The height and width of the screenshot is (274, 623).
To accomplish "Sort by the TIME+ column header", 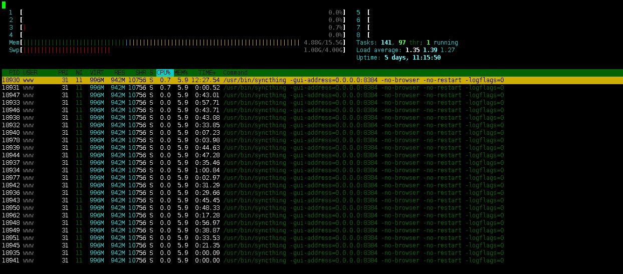I will tap(207, 73).
